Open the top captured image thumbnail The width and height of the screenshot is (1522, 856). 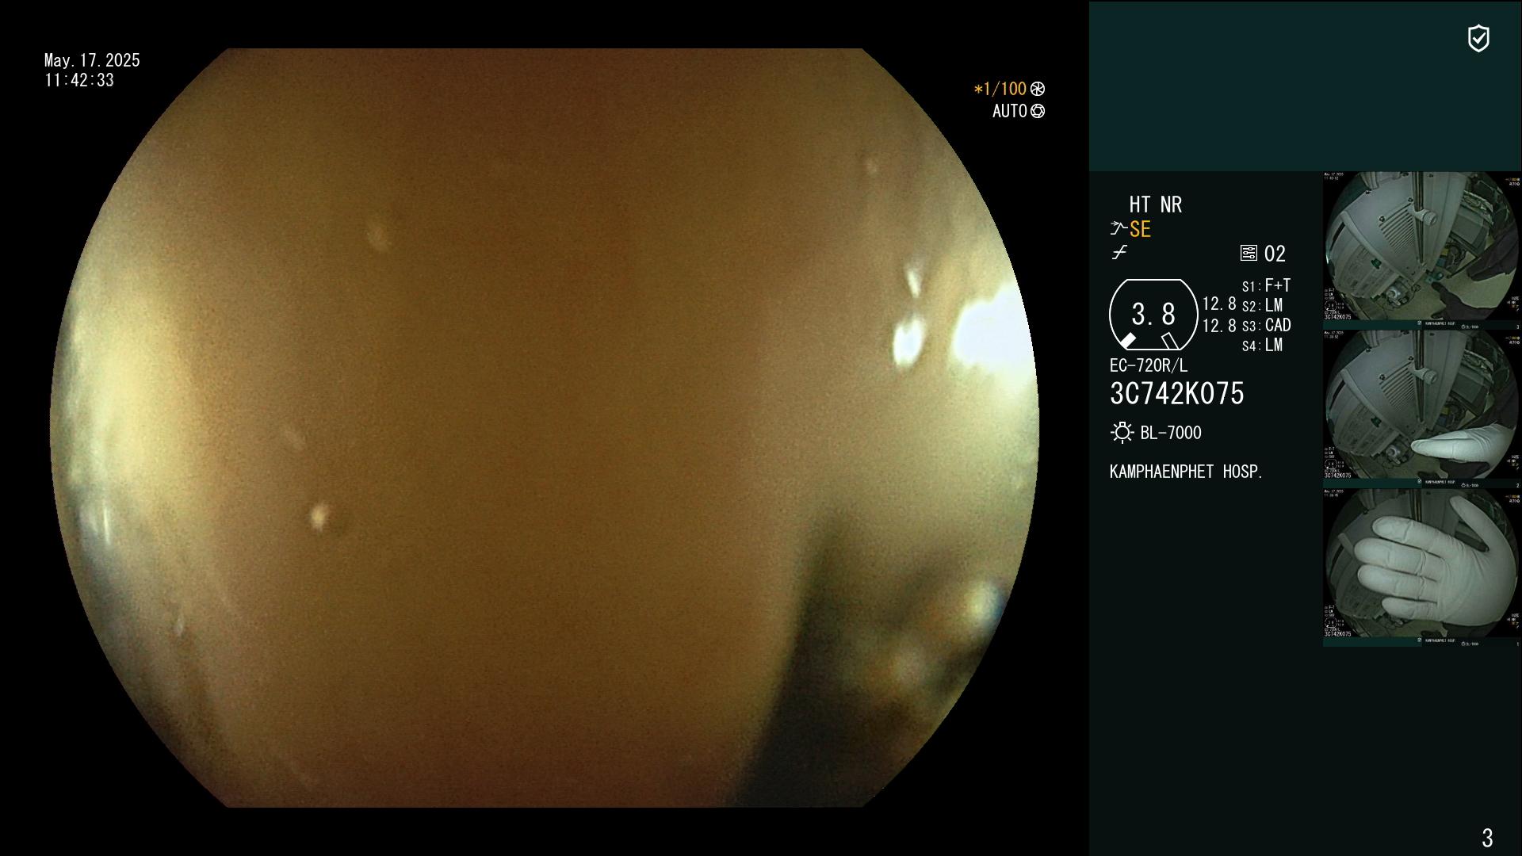pyautogui.click(x=1422, y=250)
